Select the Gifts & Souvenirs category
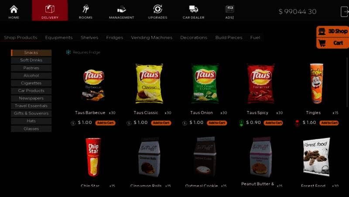The image size is (349, 197). [x=31, y=113]
